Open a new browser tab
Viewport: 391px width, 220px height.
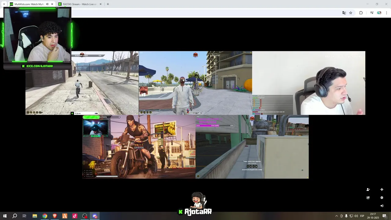point(108,4)
